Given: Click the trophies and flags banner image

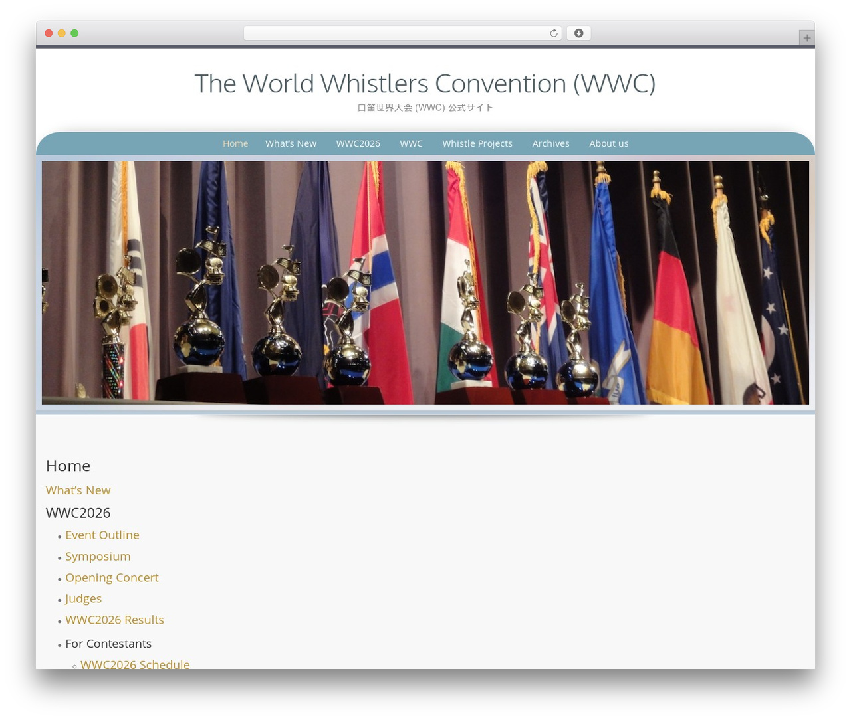Looking at the screenshot, I should [425, 283].
